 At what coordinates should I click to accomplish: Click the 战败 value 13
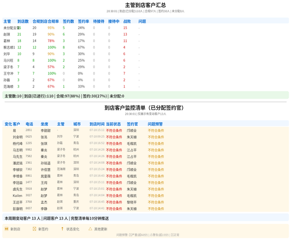coord(125,34)
